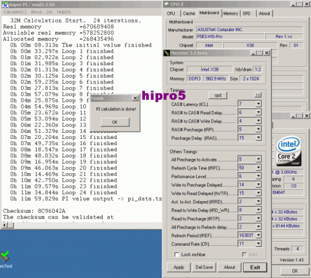Click OK in the Finish dialog
311x278 pixels.
coord(115,122)
